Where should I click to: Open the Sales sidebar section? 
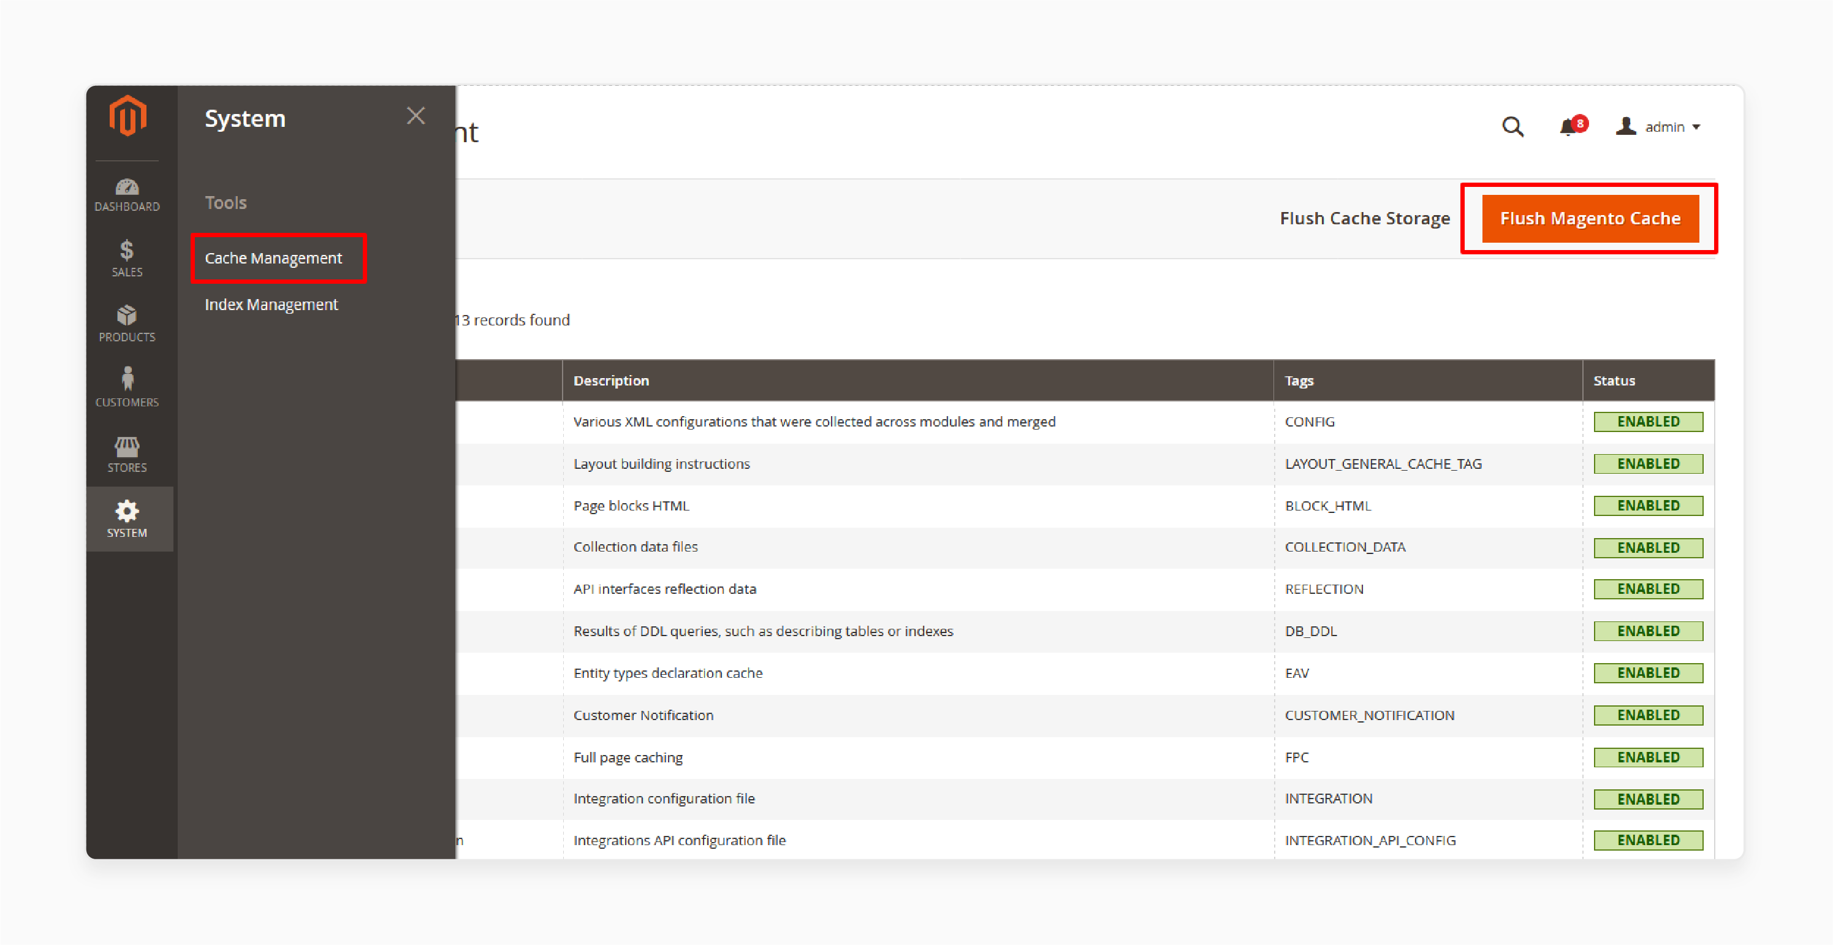coord(127,258)
